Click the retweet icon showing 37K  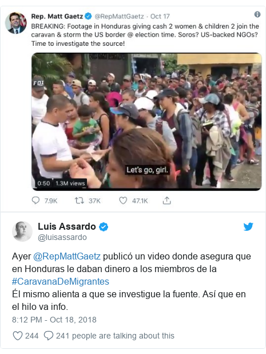[x=80, y=200]
